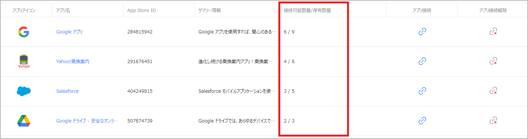Disconnect Google ドライブ using the unlink icon
This screenshot has width=528, height=139.
pyautogui.click(x=493, y=121)
